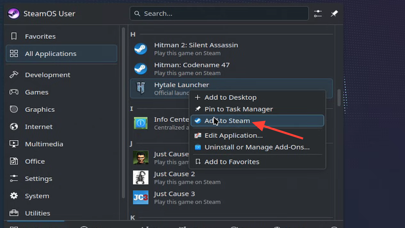Screen dimensions: 405x228
Task: Click Steam icon beside Hitman 2
Action: [141, 49]
